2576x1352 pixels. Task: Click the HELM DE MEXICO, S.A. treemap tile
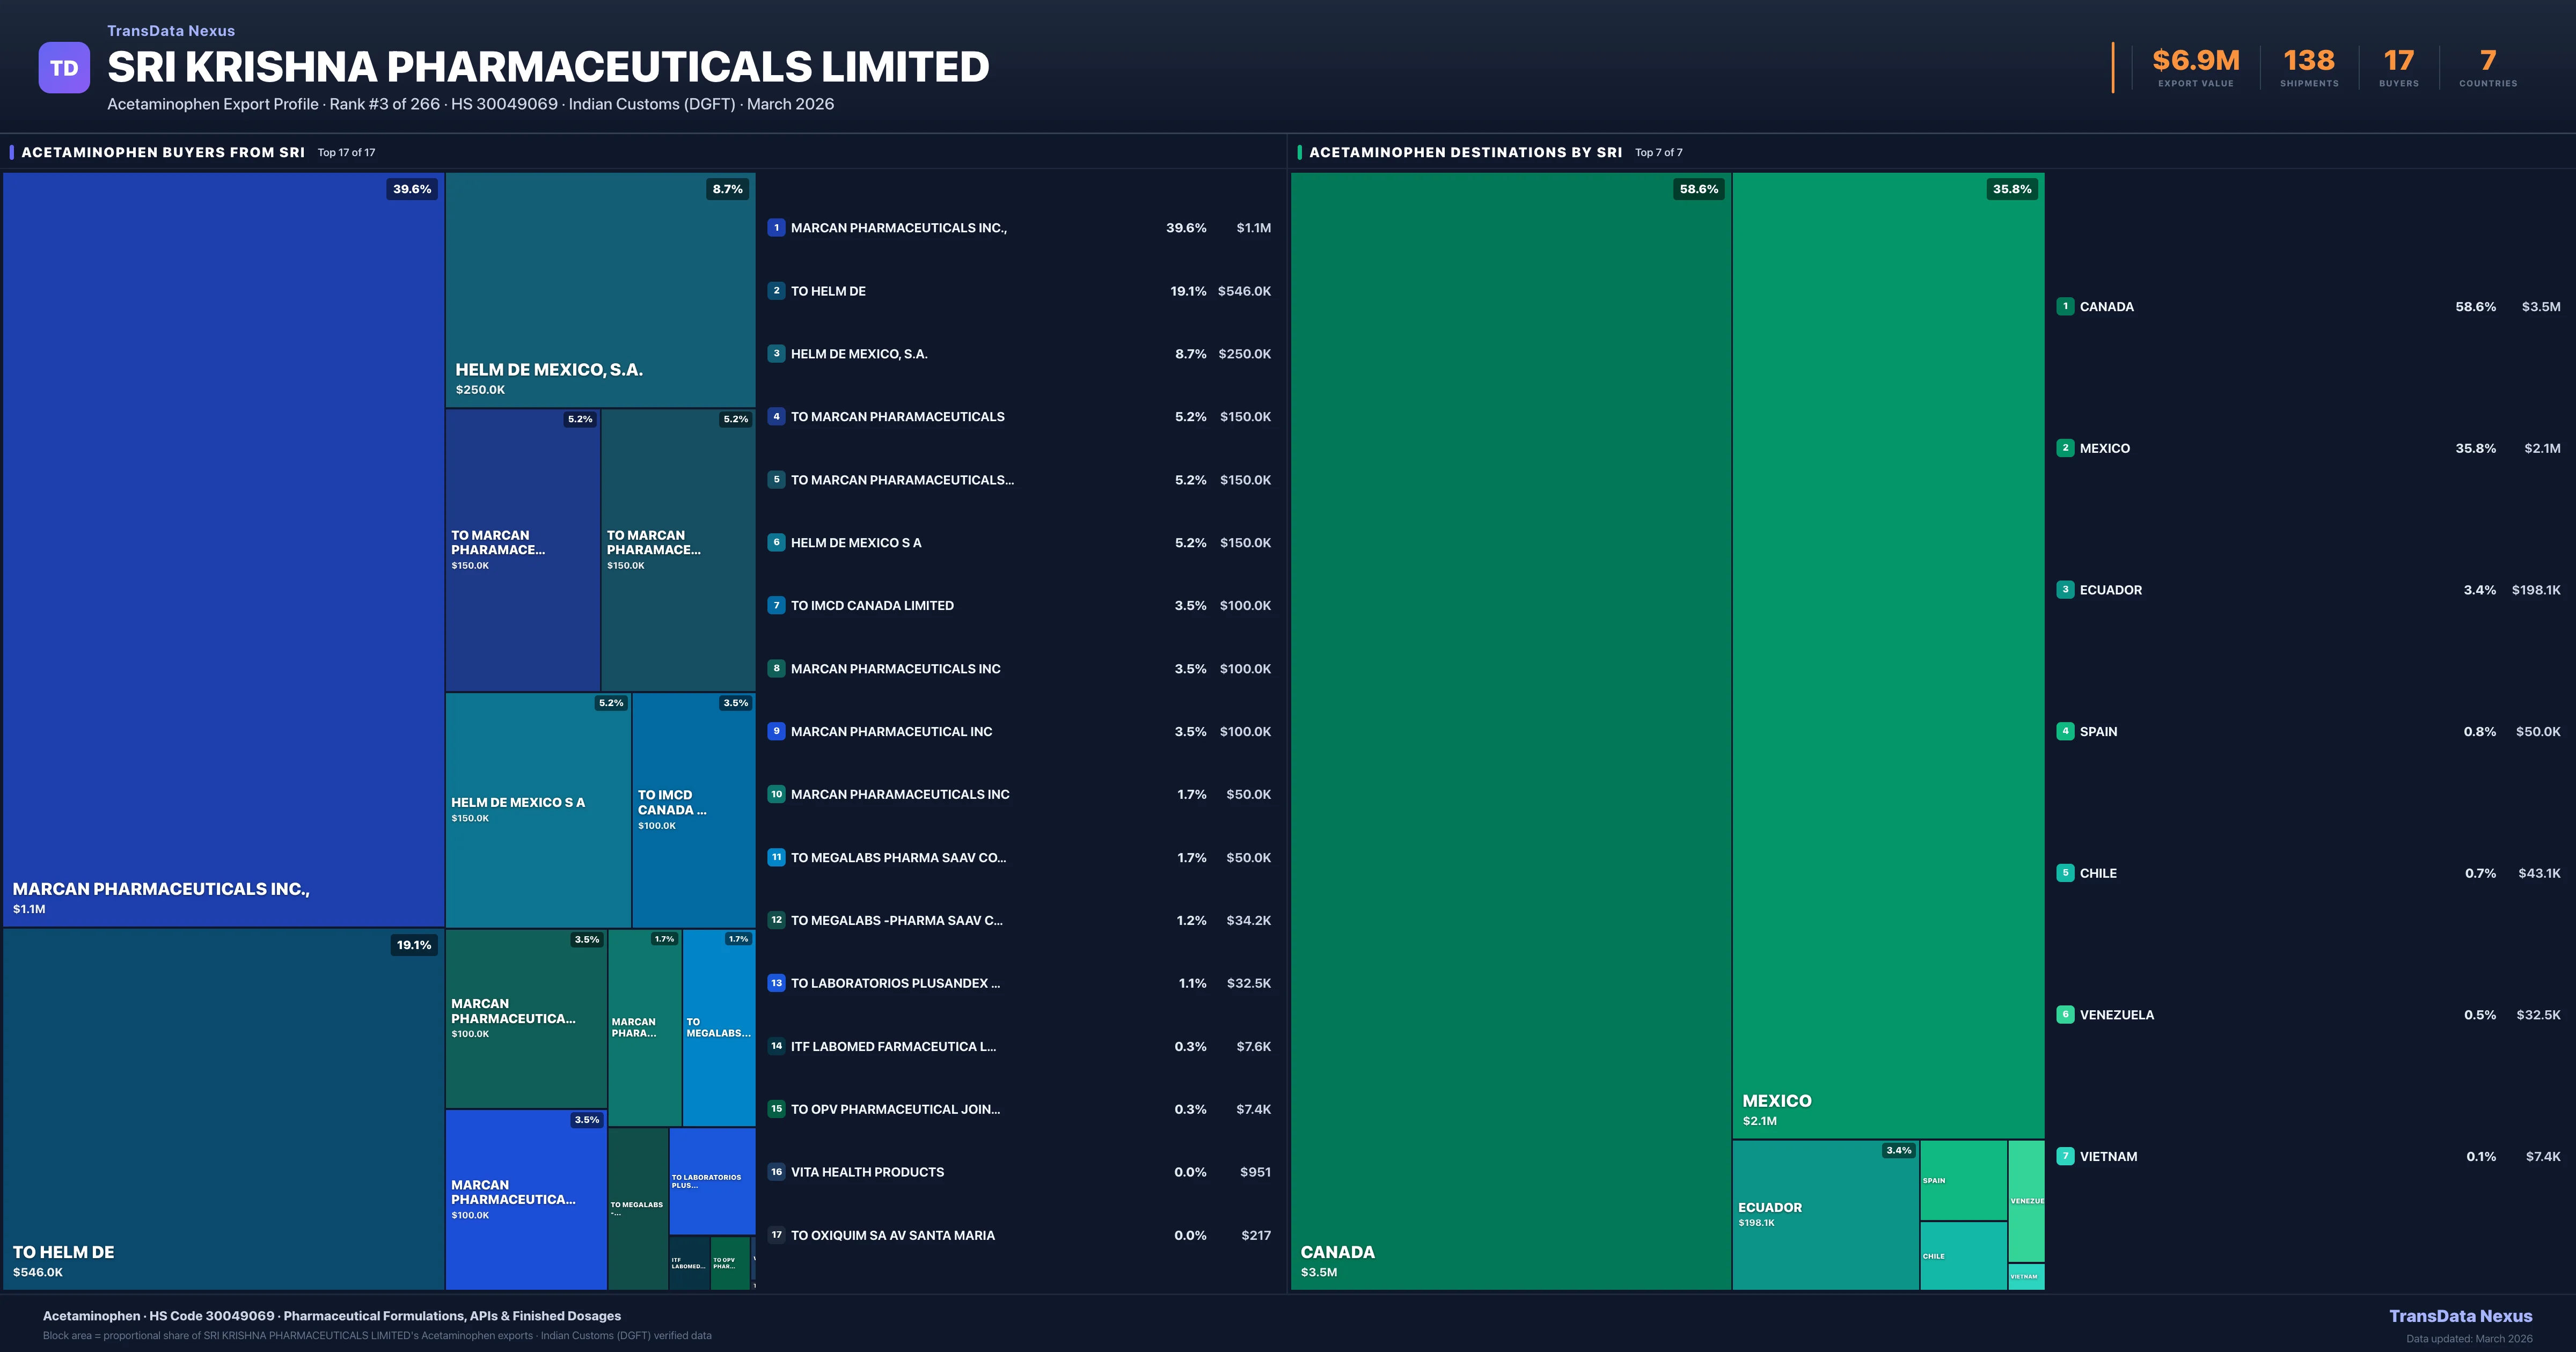tap(600, 290)
